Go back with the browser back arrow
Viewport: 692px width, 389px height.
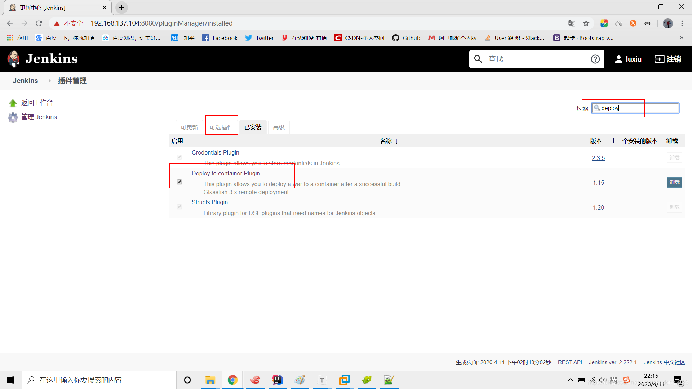[x=10, y=23]
